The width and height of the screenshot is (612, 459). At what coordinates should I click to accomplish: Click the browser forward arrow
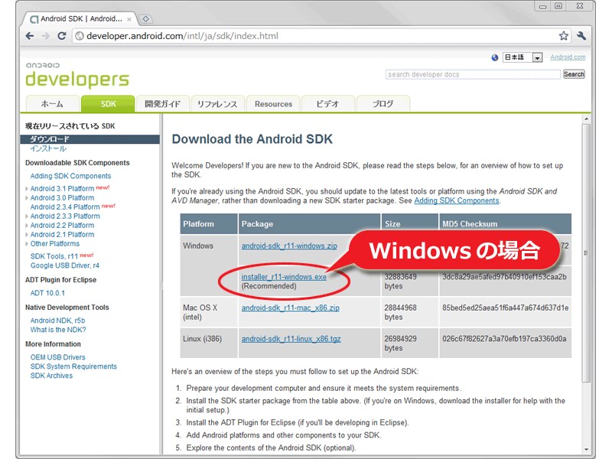tap(46, 36)
